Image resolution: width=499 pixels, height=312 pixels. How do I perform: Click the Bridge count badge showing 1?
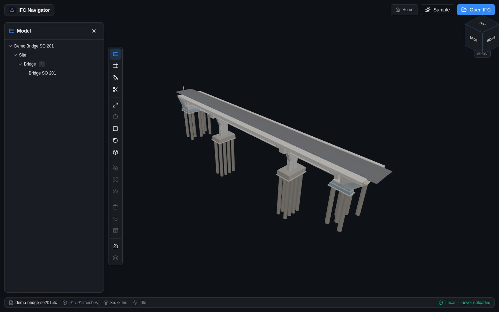pos(42,64)
